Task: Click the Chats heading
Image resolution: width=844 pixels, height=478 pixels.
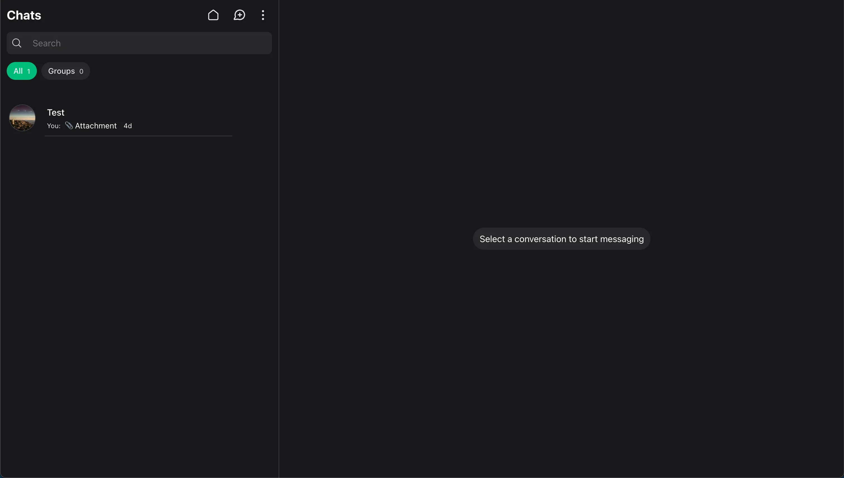Action: (x=24, y=15)
